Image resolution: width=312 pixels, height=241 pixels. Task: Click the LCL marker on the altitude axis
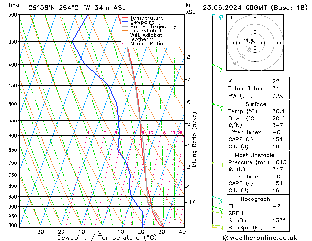194,202
